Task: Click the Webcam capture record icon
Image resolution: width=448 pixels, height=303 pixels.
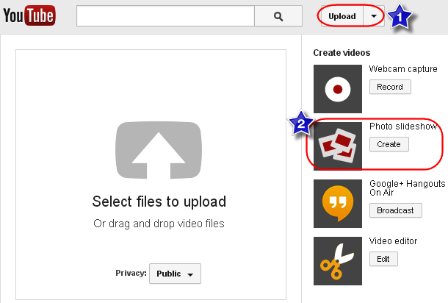Action: coord(338,89)
